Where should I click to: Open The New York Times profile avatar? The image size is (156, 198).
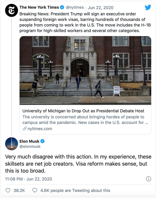click(11, 10)
